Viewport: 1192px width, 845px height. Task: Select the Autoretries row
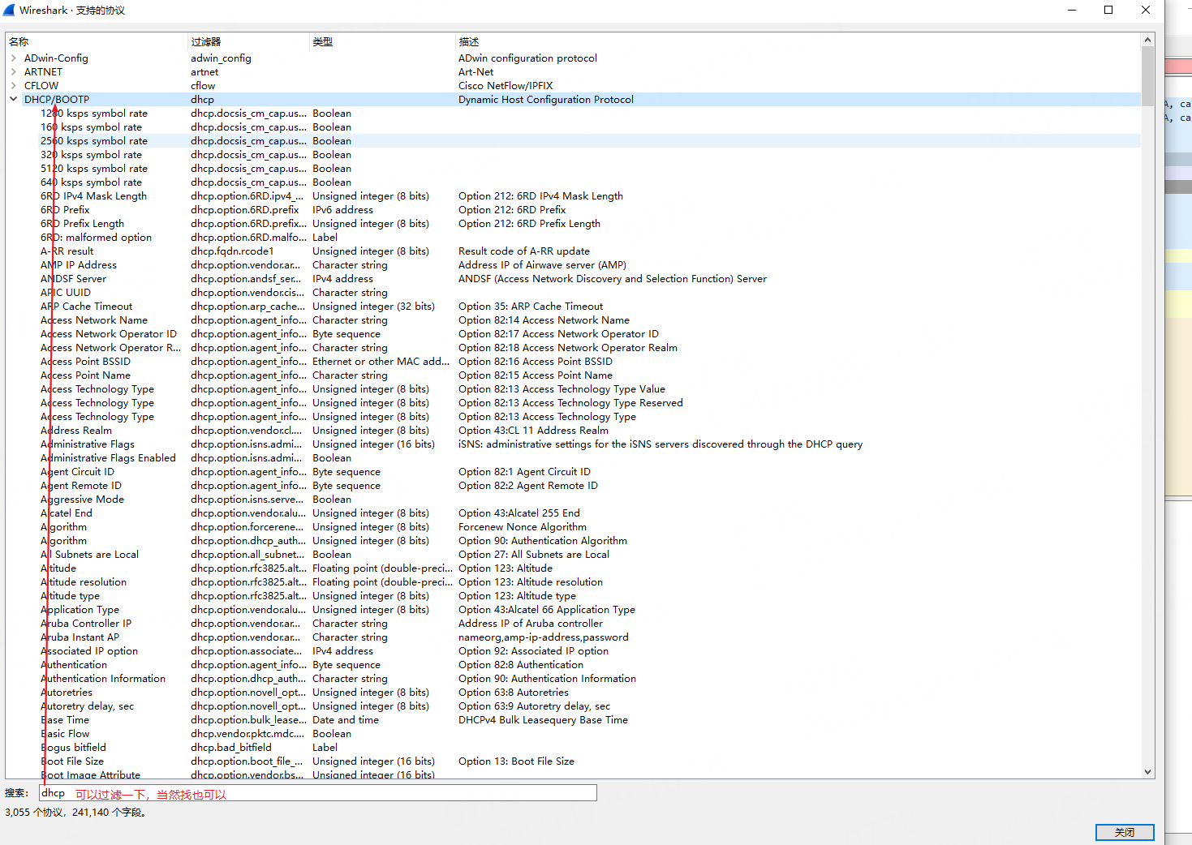573,693
